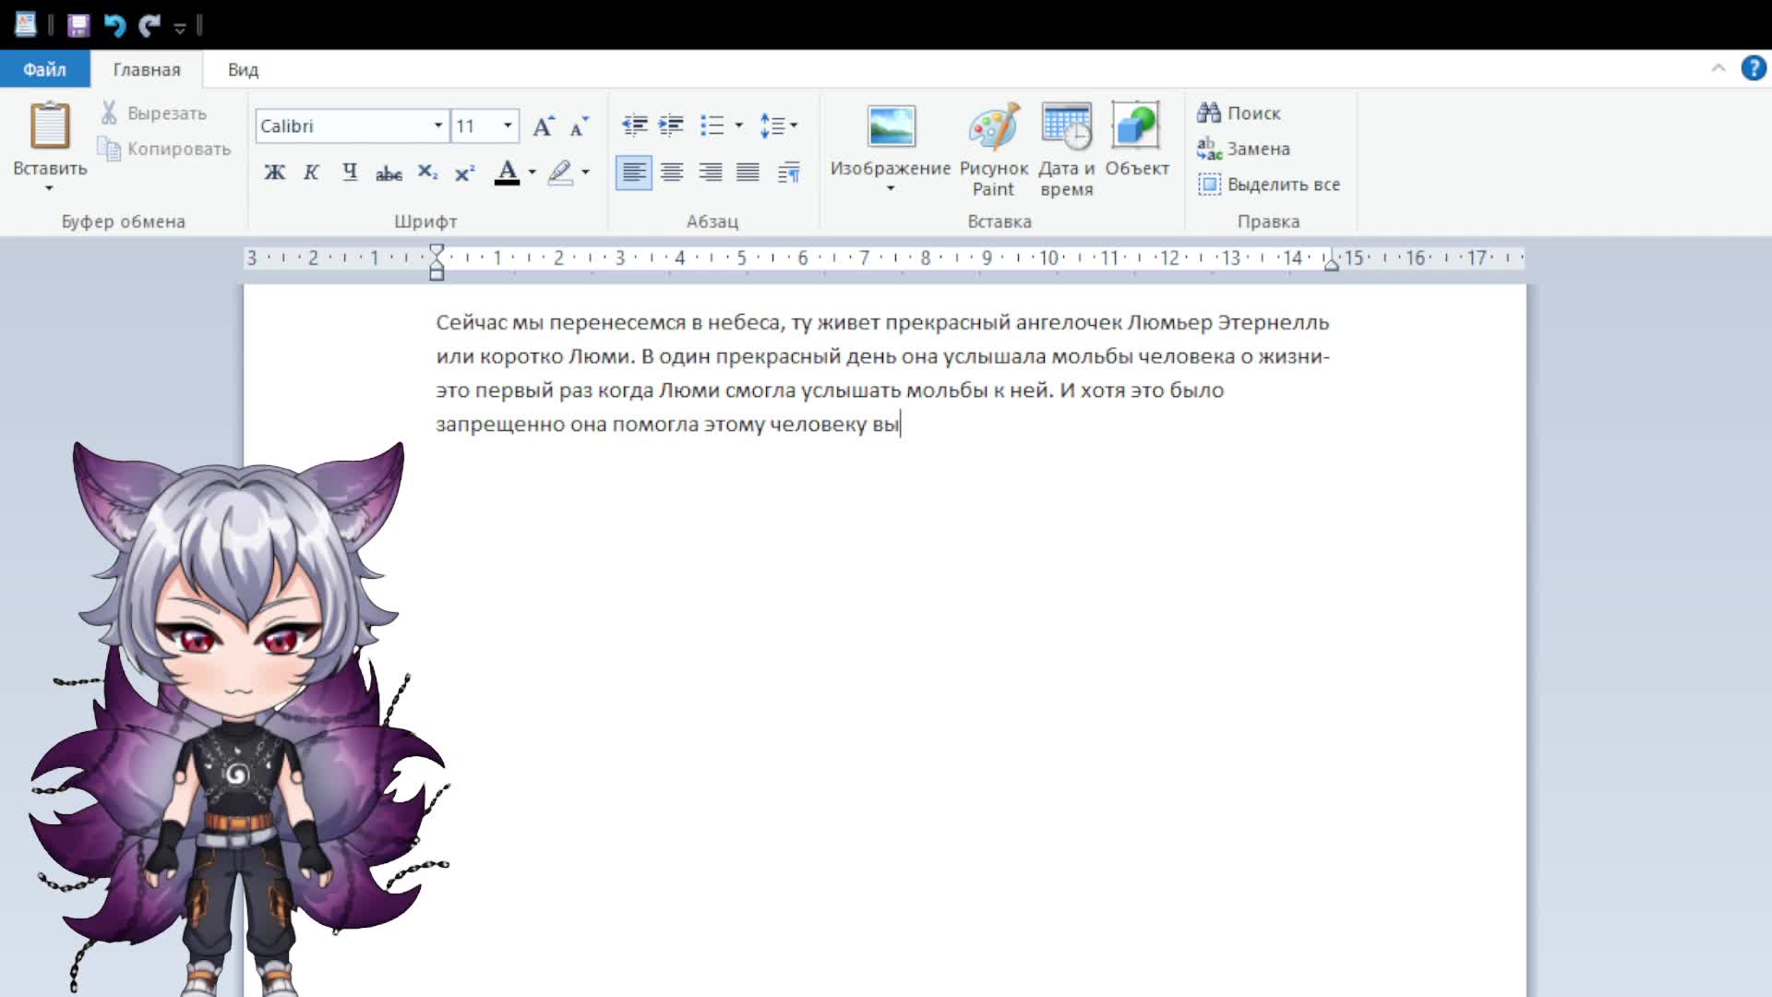Click the Выделить все button

click(1269, 185)
